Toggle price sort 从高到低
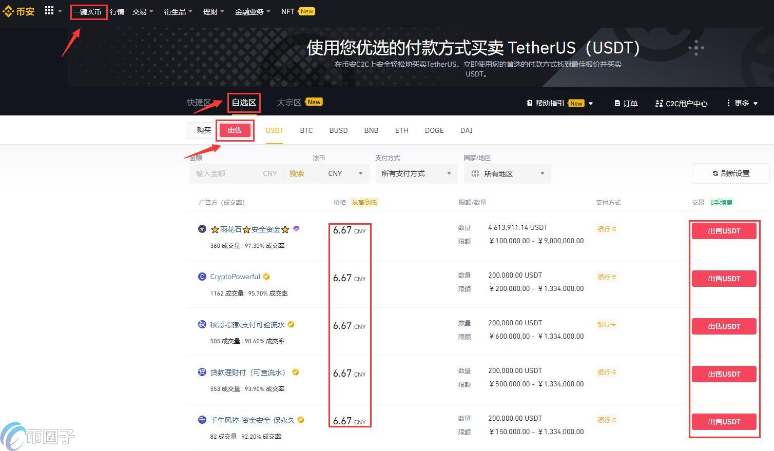 point(364,203)
